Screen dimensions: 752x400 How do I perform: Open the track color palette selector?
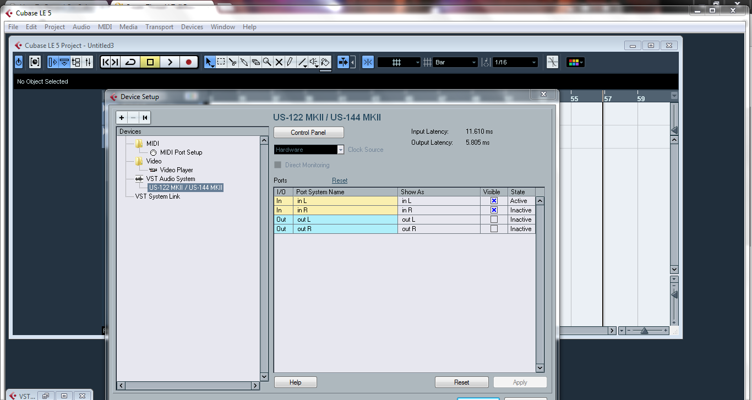(575, 62)
